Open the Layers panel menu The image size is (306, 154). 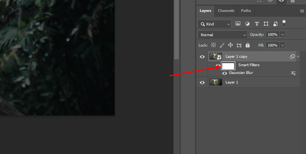(x=302, y=11)
